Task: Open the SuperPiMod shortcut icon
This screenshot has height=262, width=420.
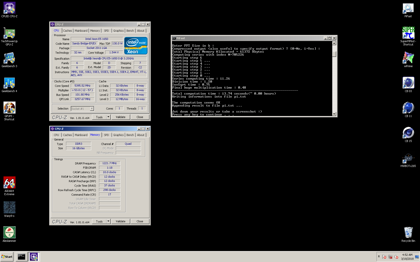Action: click(408, 36)
